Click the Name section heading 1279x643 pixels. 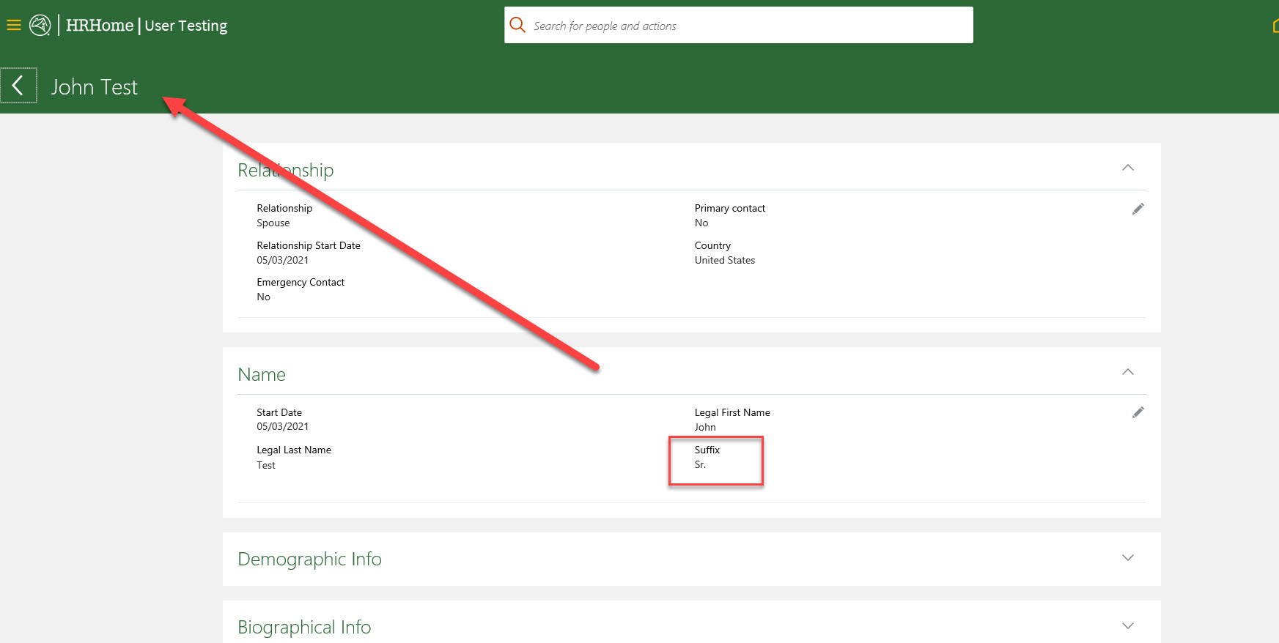(262, 374)
